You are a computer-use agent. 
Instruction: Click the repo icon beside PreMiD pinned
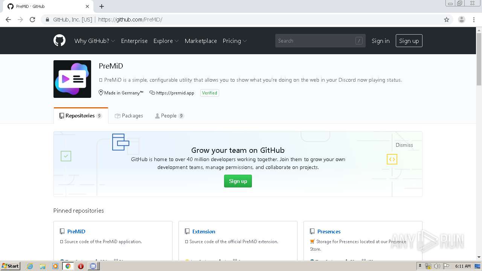(x=62, y=231)
